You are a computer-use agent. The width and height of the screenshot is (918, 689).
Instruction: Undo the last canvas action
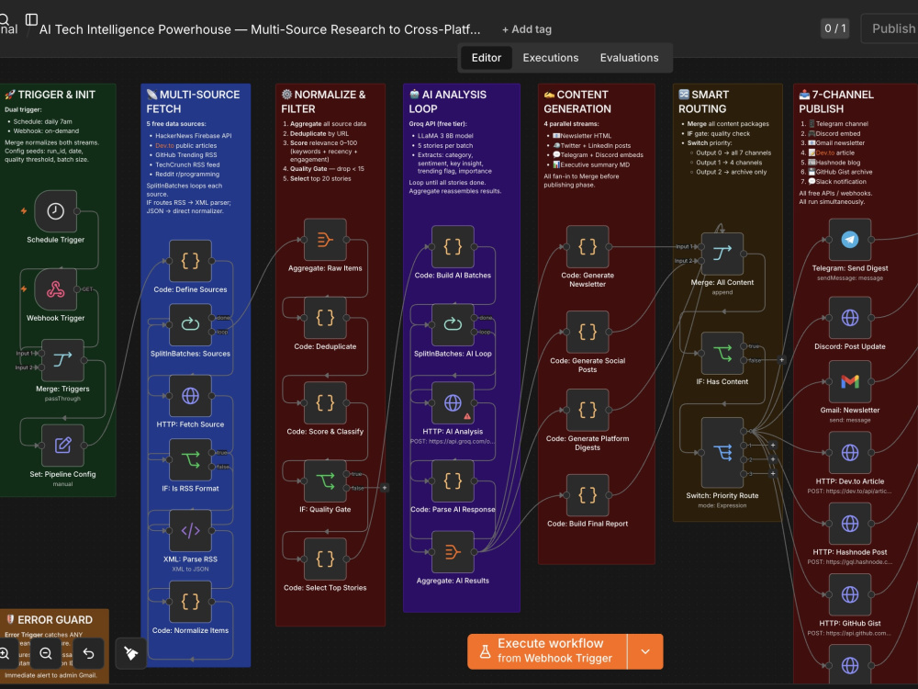[x=88, y=653]
